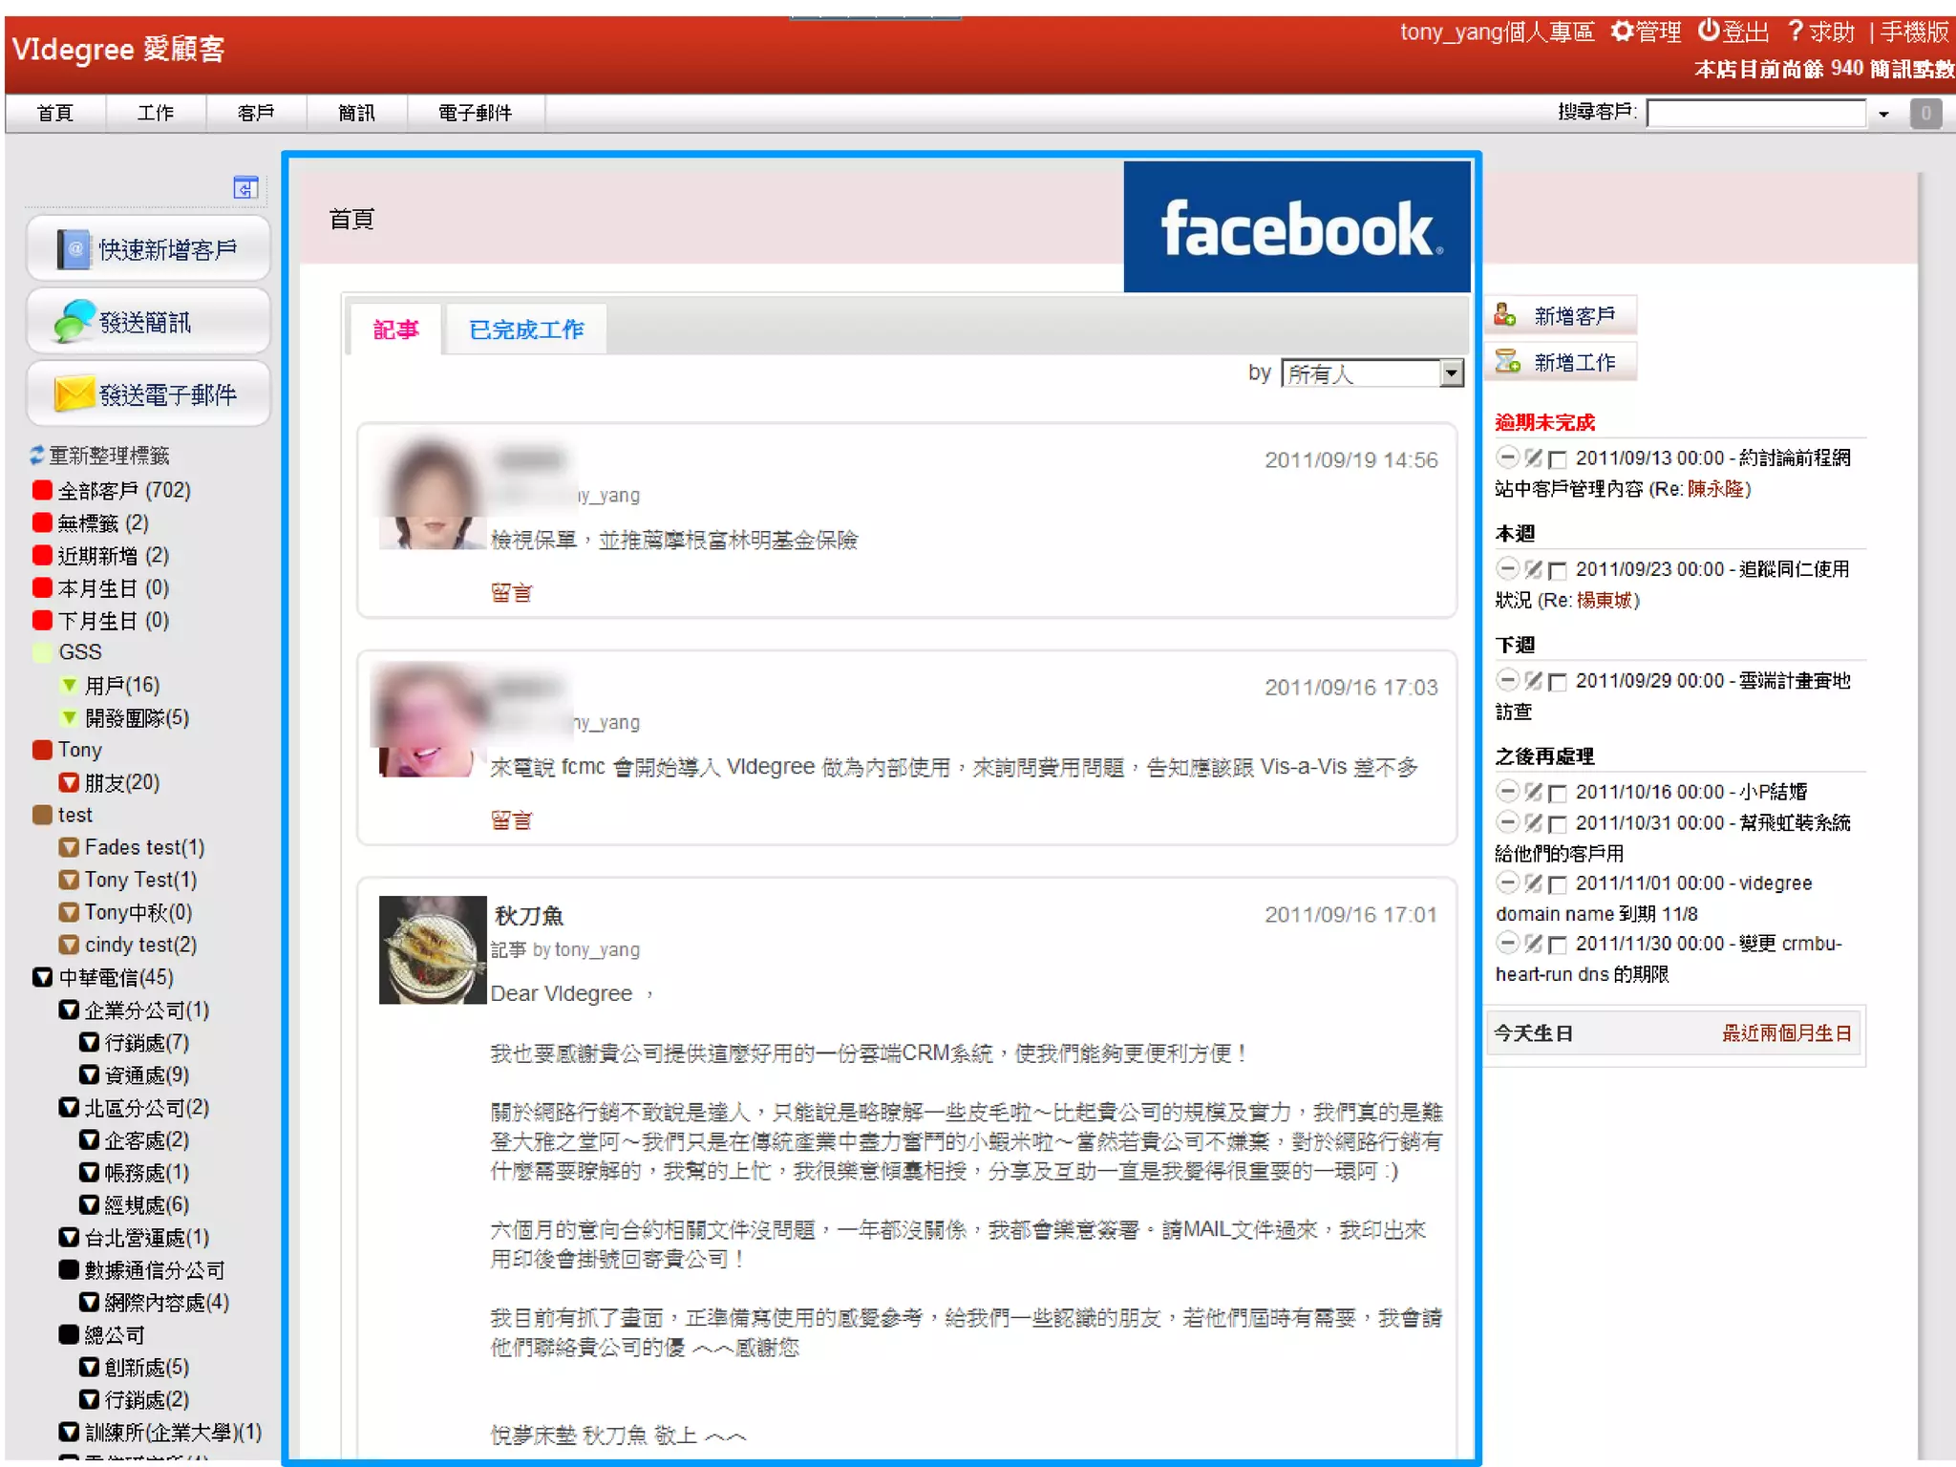1956x1467 pixels.
Task: Open the 電子郵件 menu item
Action: click(x=475, y=113)
